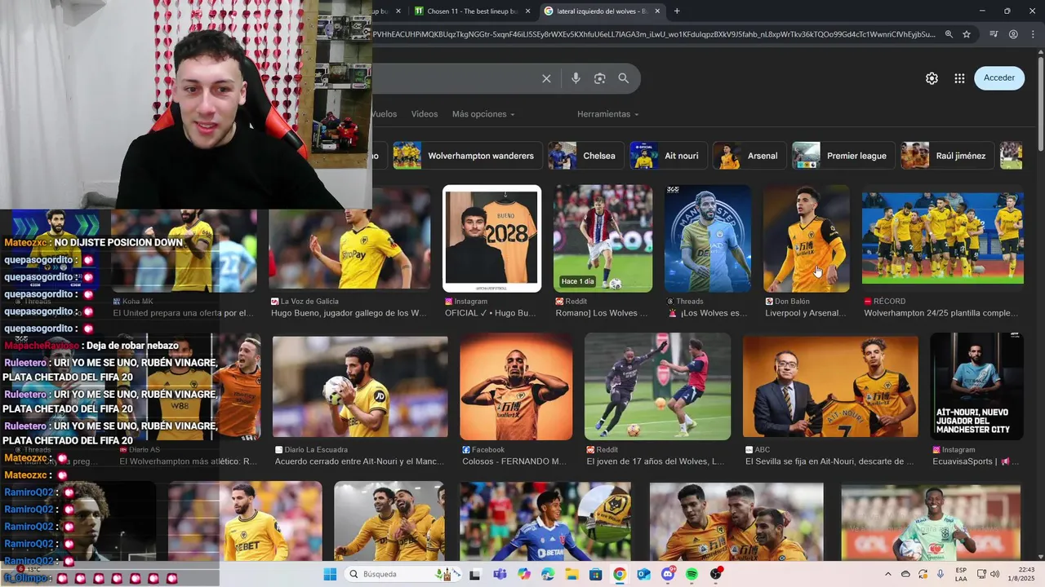Viewport: 1045px width, 587px height.
Task: Open Windows Start menu
Action: pyautogui.click(x=330, y=574)
